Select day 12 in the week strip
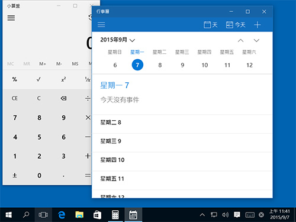Viewport: 296px width, 222px height. [x=249, y=65]
